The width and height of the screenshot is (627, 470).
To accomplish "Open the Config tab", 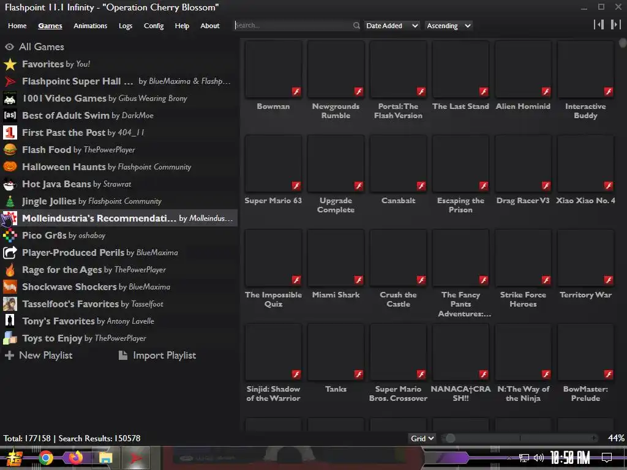I will pos(154,26).
